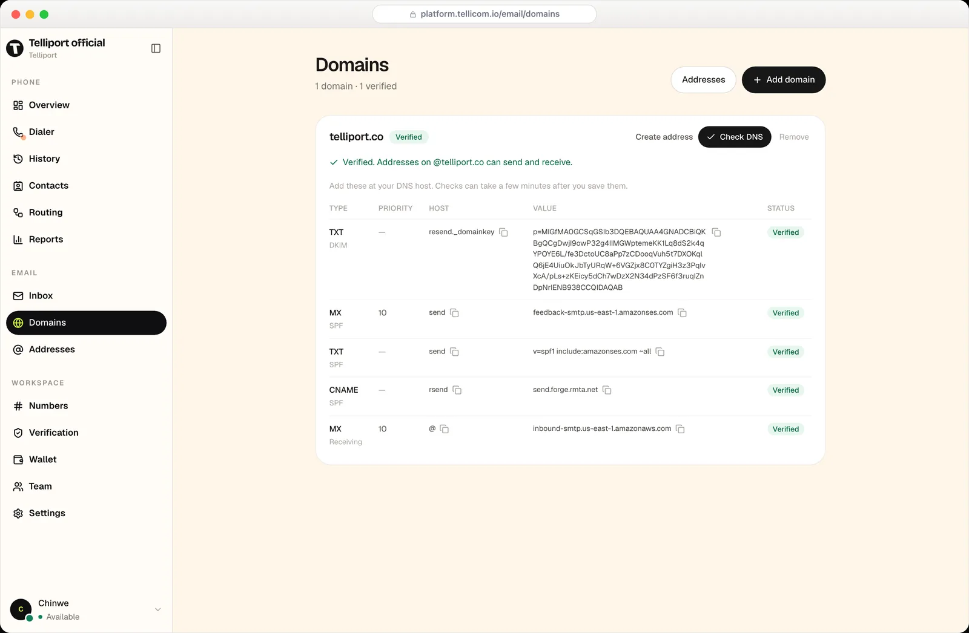Copy the DKIM TXT record value
Screen dimensions: 969x633
tap(716, 232)
